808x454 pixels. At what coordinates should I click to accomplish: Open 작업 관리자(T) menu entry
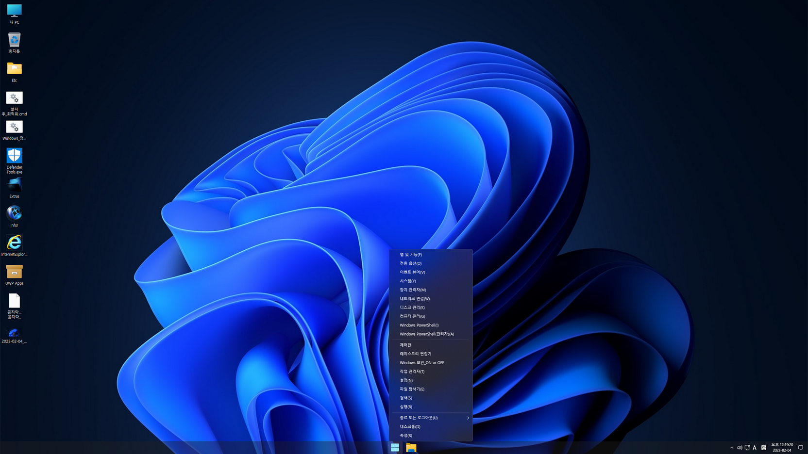pos(431,372)
